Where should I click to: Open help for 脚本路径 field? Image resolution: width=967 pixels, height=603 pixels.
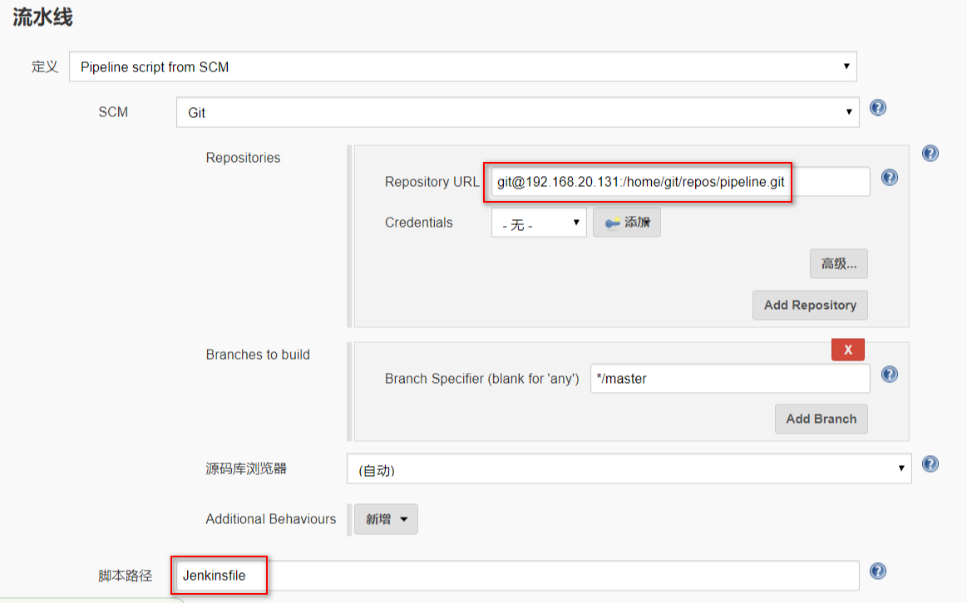(877, 571)
